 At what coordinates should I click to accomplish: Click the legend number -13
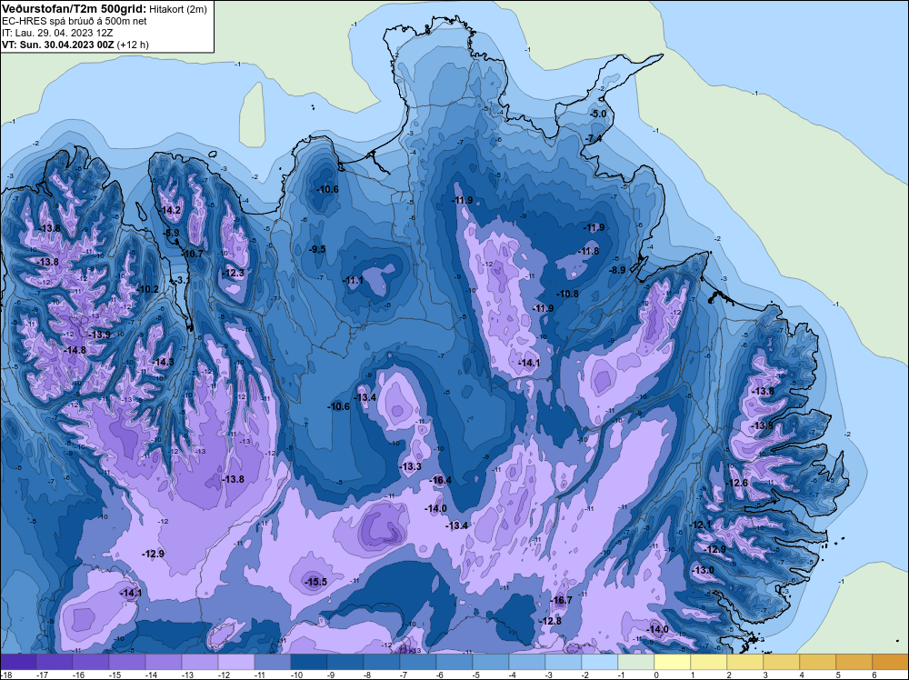click(187, 675)
